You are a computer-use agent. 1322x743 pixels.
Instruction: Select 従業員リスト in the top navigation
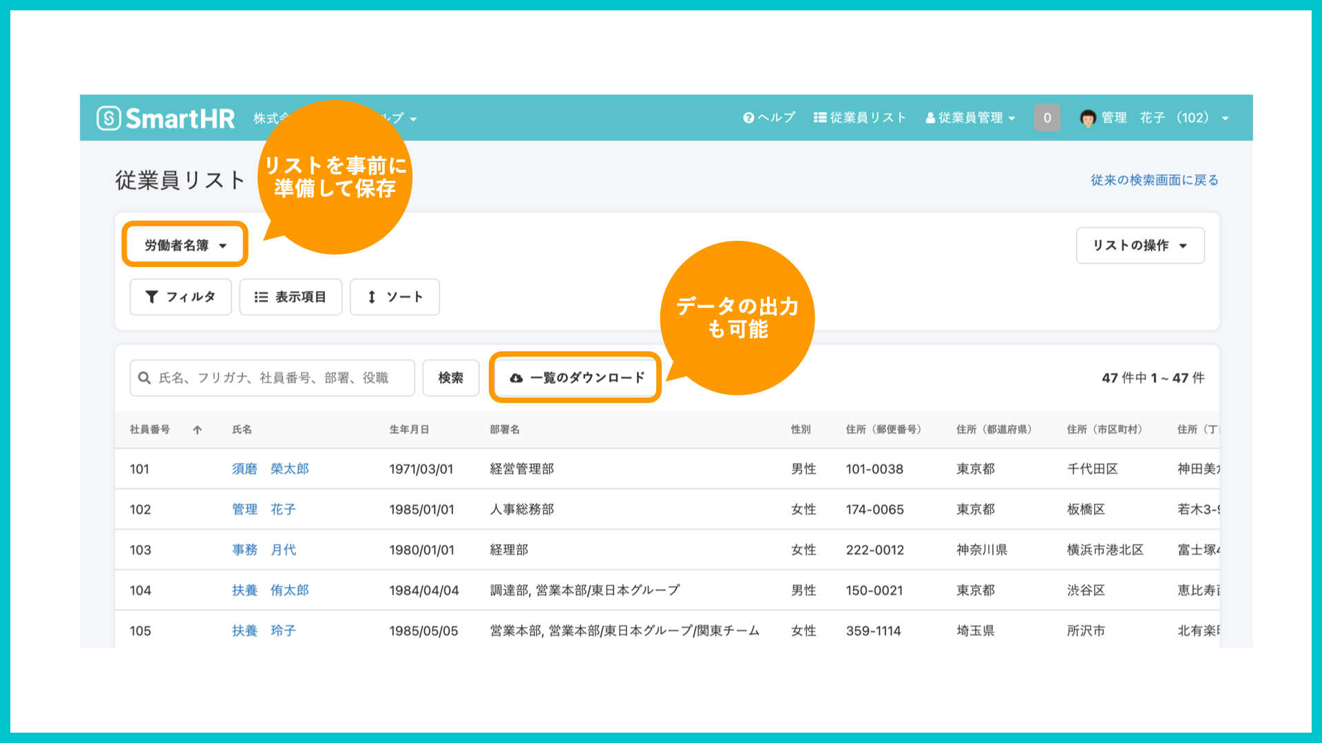coord(868,117)
